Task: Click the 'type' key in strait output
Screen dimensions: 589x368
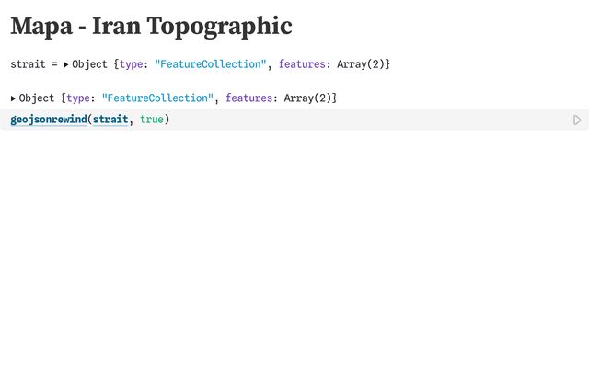Action: click(x=132, y=64)
